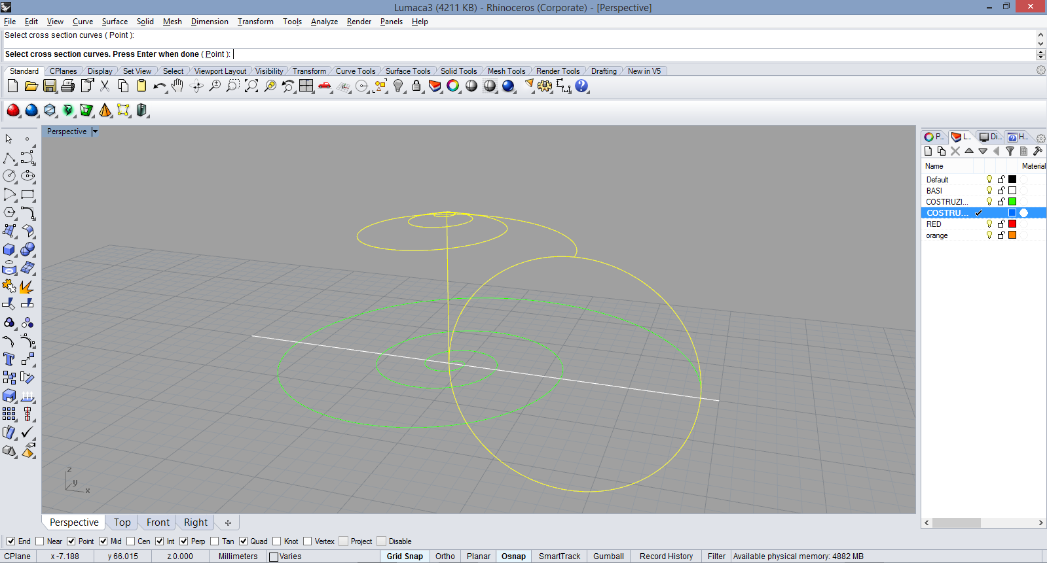
Task: Switch to the Right viewport tab
Action: click(196, 522)
